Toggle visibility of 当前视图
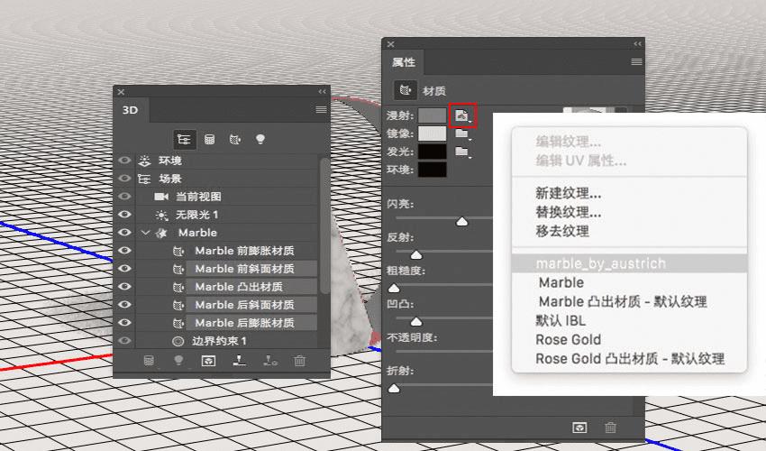Image resolution: width=766 pixels, height=451 pixels. [124, 197]
